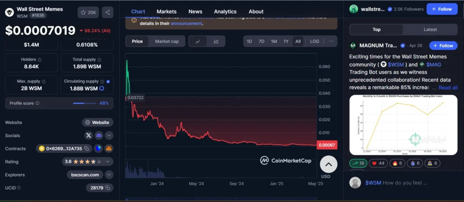Viewport: 464px width, 202px height.
Task: Click the wallstreet profile avatar
Action: 353,9
